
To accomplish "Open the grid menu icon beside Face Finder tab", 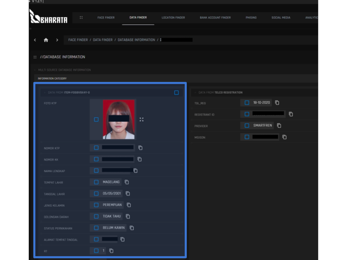I will pyautogui.click(x=81, y=18).
